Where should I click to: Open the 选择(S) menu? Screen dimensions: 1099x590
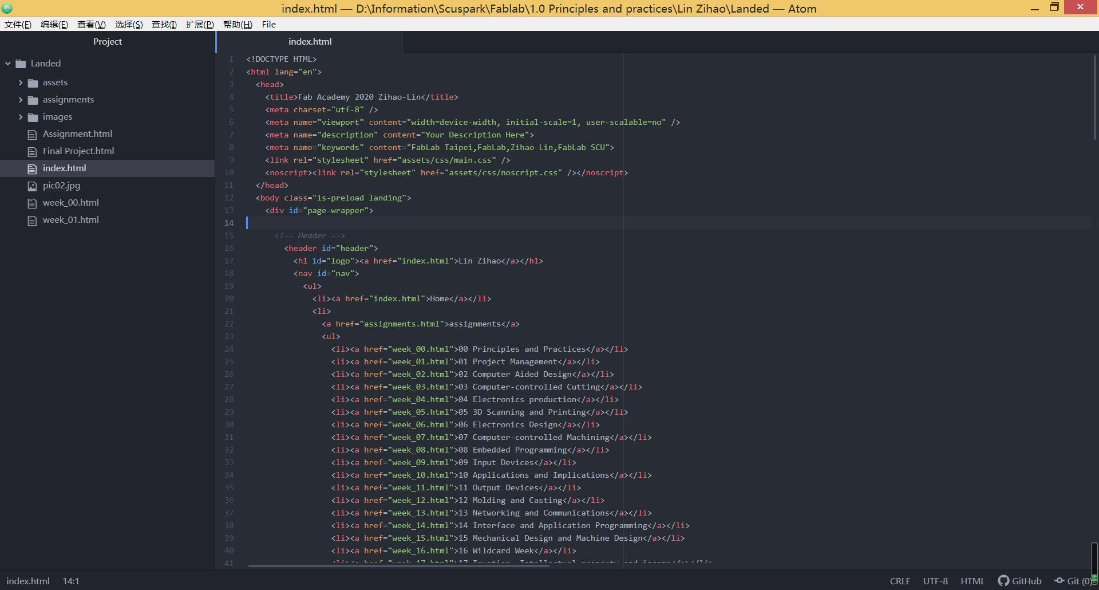[x=129, y=24]
